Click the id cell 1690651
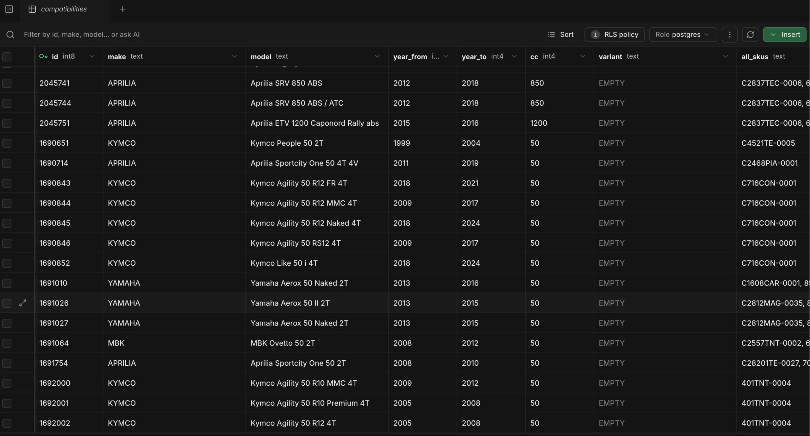Image resolution: width=810 pixels, height=436 pixels. [69, 143]
